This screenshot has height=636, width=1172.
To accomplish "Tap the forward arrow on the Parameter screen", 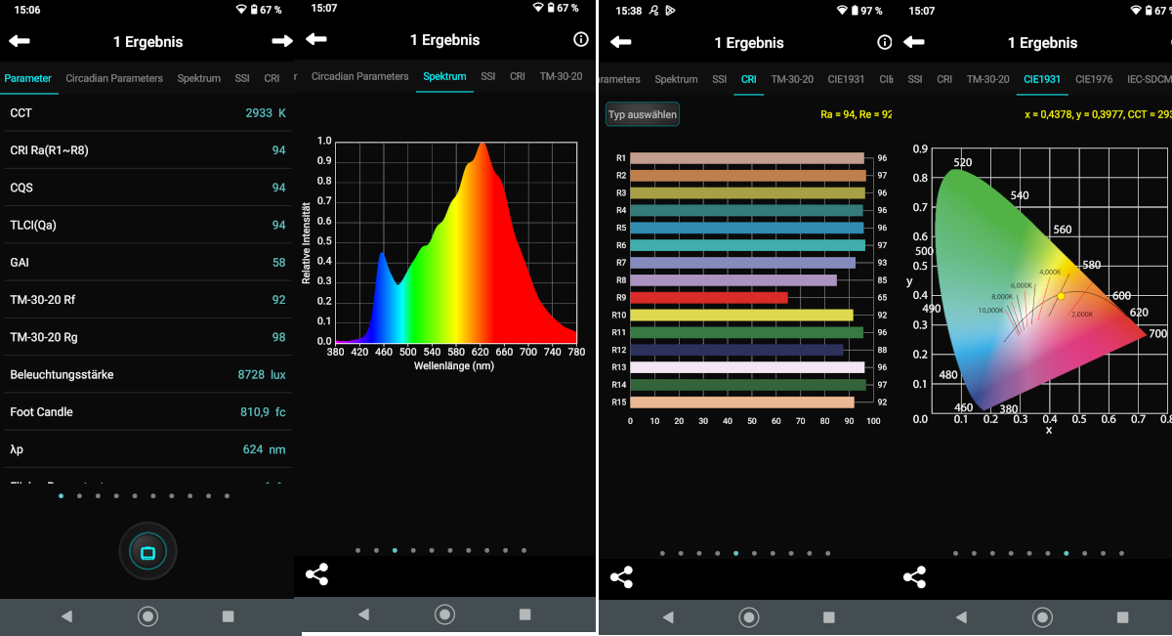I will [x=282, y=41].
